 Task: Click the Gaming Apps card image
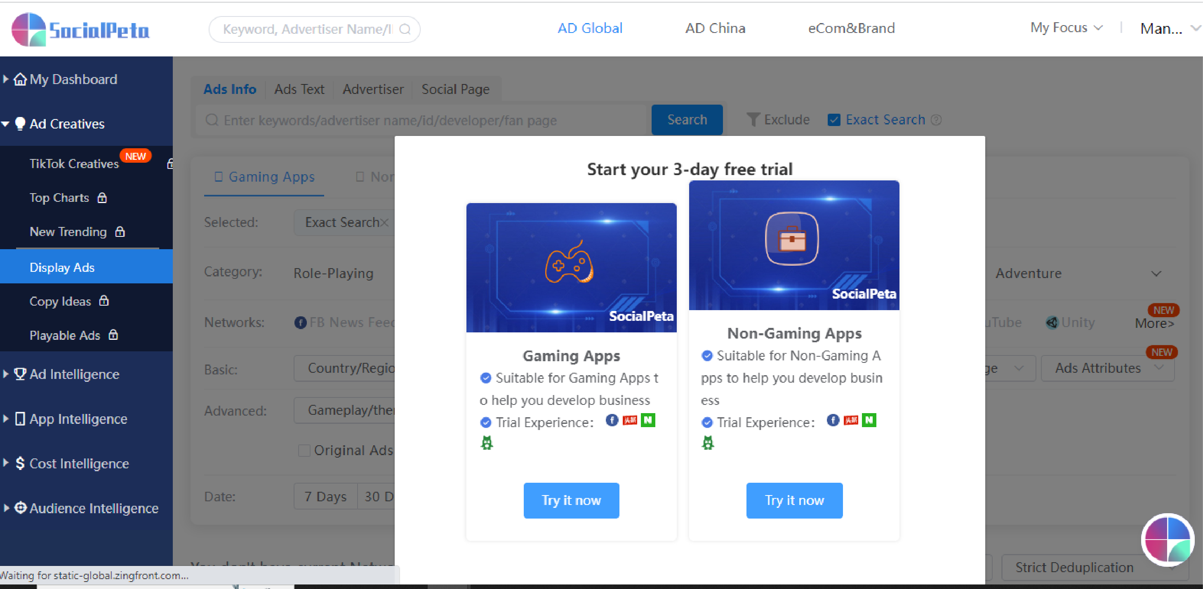[571, 268]
